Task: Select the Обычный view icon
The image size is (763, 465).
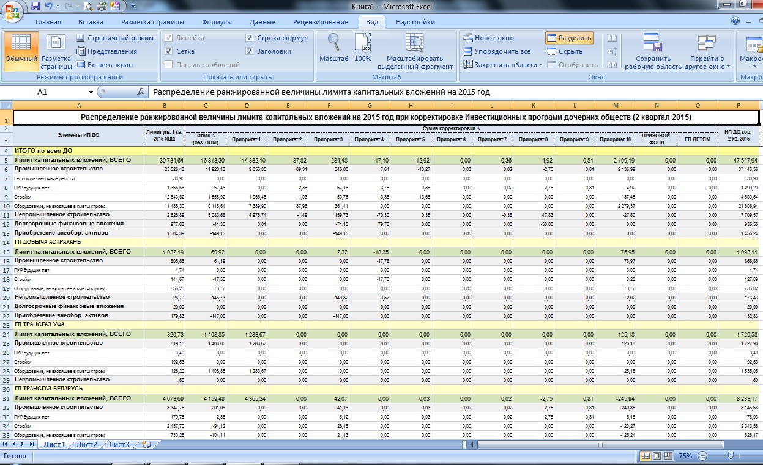Action: 21,51
